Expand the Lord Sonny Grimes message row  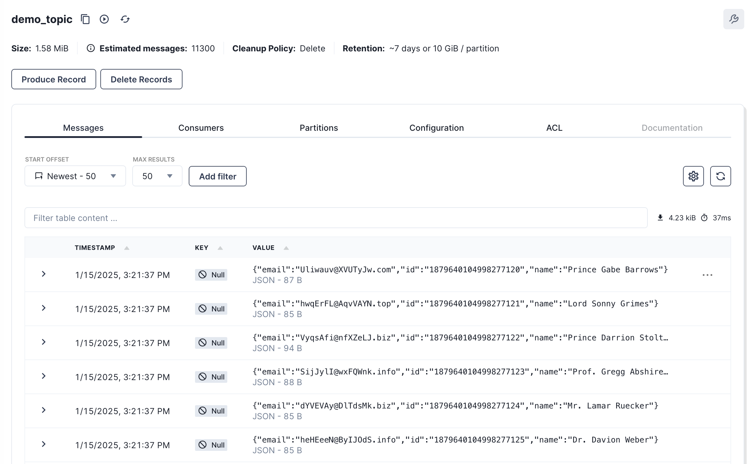click(44, 308)
